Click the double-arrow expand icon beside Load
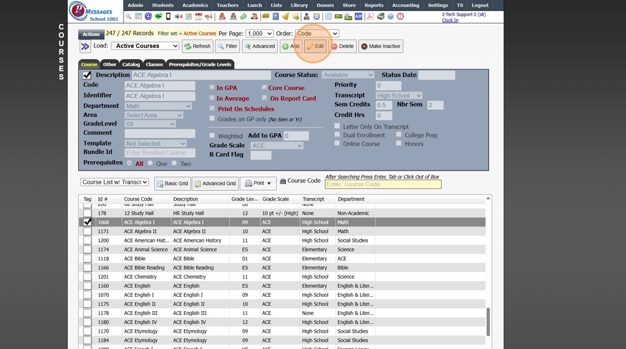This screenshot has width=626, height=349. coord(85,46)
